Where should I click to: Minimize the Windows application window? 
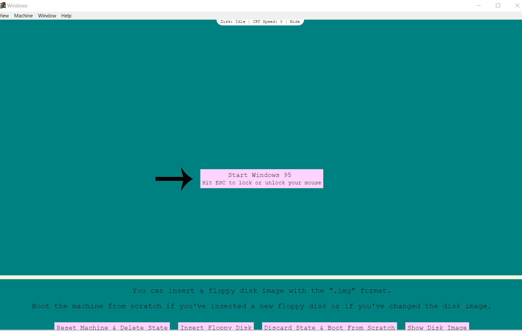tap(479, 5)
